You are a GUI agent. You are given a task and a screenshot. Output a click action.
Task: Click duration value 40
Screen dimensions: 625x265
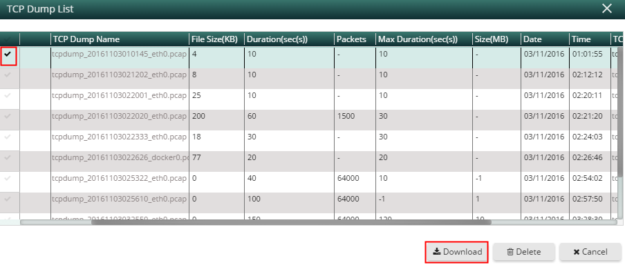[x=252, y=178]
